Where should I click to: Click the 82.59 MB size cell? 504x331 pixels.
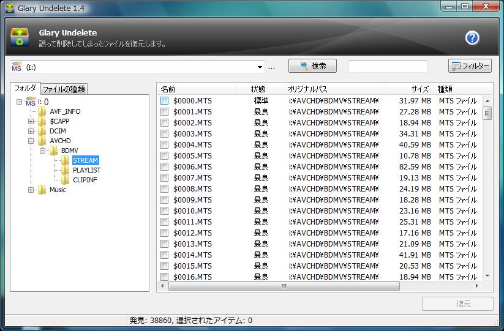[x=415, y=167]
